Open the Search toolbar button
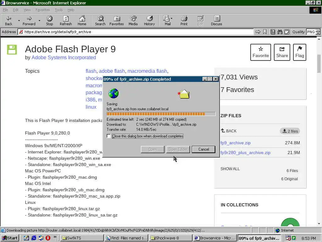This screenshot has height=242, width=322. (x=100, y=20)
